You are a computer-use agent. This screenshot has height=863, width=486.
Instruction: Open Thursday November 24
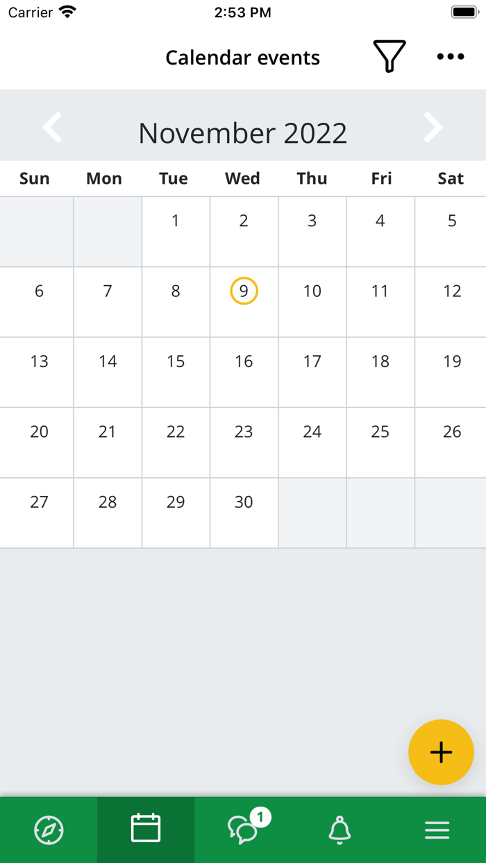coord(312,443)
